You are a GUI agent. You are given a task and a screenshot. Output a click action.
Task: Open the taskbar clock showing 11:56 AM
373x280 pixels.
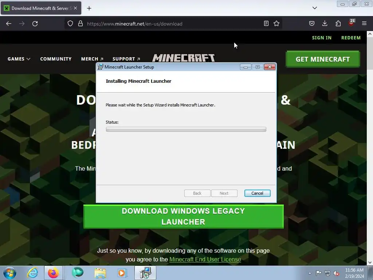[354, 273]
